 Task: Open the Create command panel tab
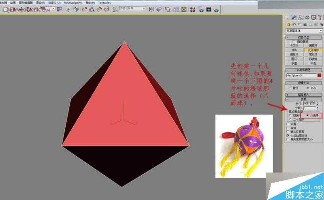pos(287,17)
